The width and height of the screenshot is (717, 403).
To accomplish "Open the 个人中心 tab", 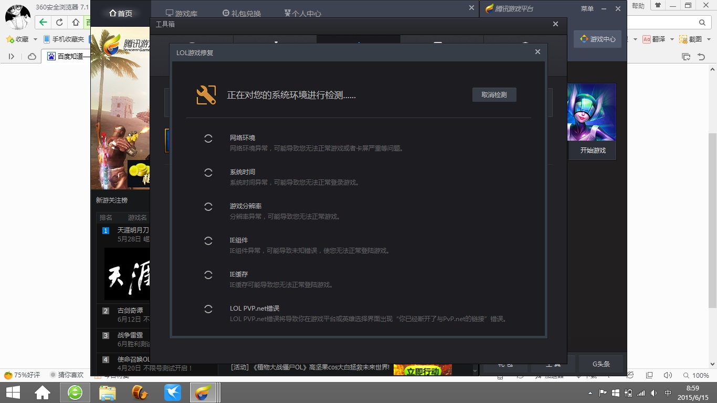I will click(x=303, y=14).
